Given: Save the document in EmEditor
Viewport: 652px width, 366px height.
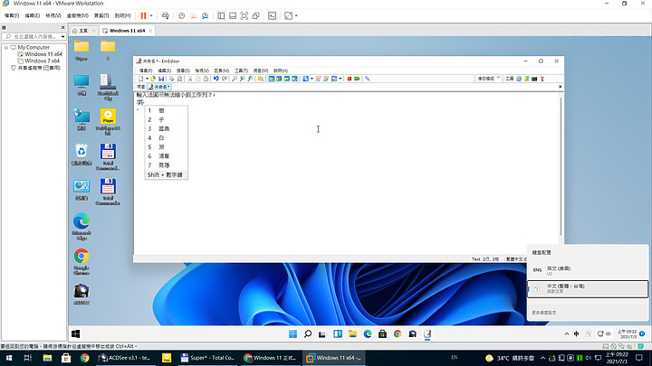Looking at the screenshot, I should [161, 79].
